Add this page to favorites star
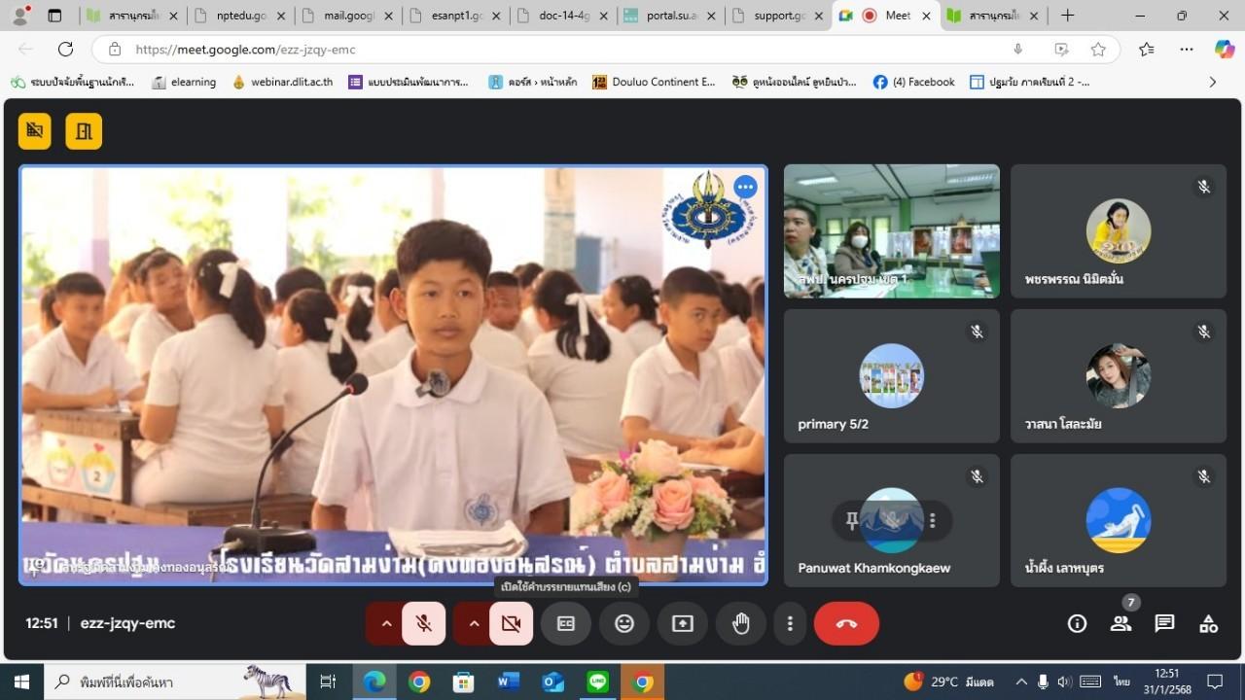The height and width of the screenshot is (700, 1245). click(1098, 50)
